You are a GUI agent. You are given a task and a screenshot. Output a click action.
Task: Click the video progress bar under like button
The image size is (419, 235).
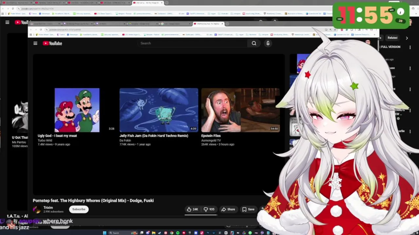pyautogui.click(x=201, y=215)
